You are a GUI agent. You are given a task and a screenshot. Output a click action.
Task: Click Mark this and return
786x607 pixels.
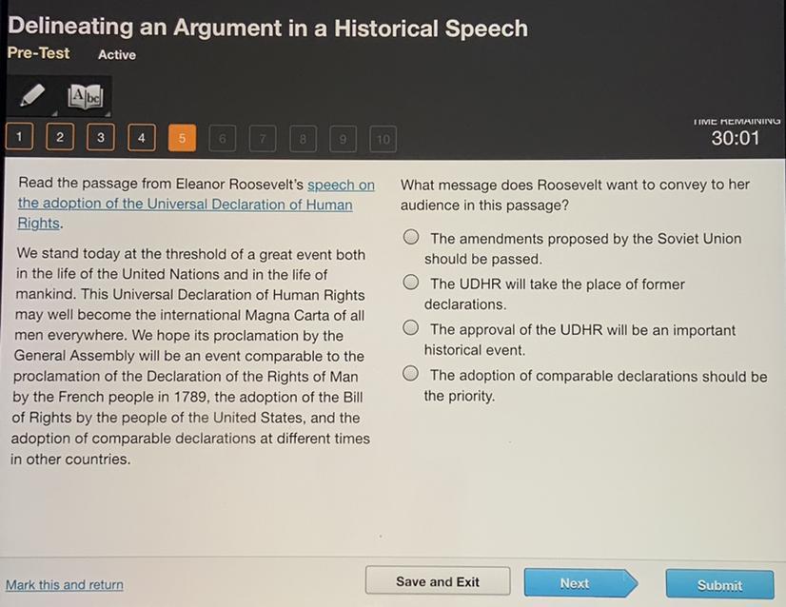click(x=65, y=584)
